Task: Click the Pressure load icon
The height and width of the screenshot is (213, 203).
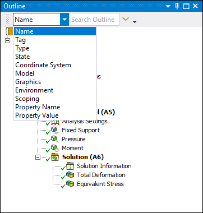Action: pos(55,139)
